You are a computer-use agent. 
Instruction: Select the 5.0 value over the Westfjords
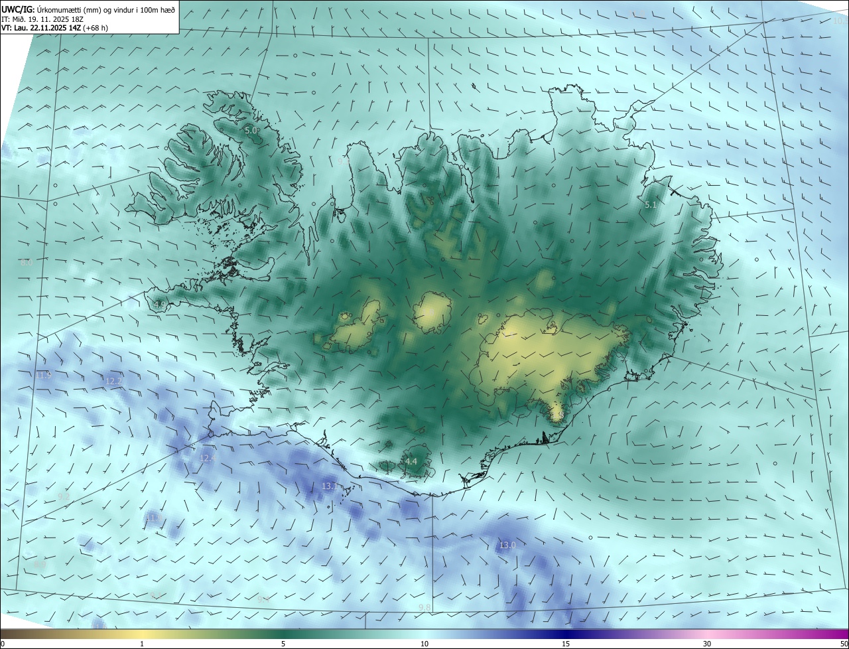tap(251, 131)
